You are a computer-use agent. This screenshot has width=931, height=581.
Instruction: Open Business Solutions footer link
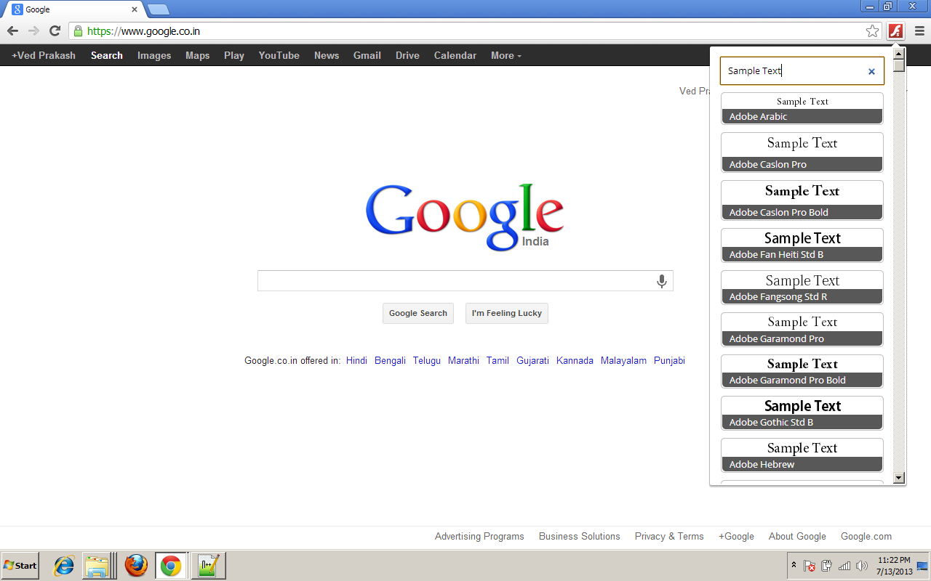[x=580, y=536]
